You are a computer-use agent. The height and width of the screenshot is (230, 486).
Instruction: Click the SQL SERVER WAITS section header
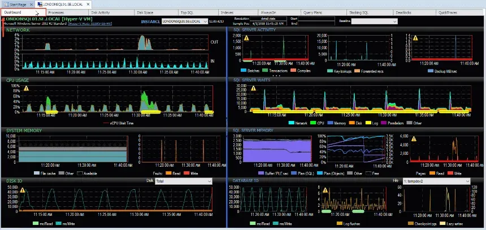point(251,80)
